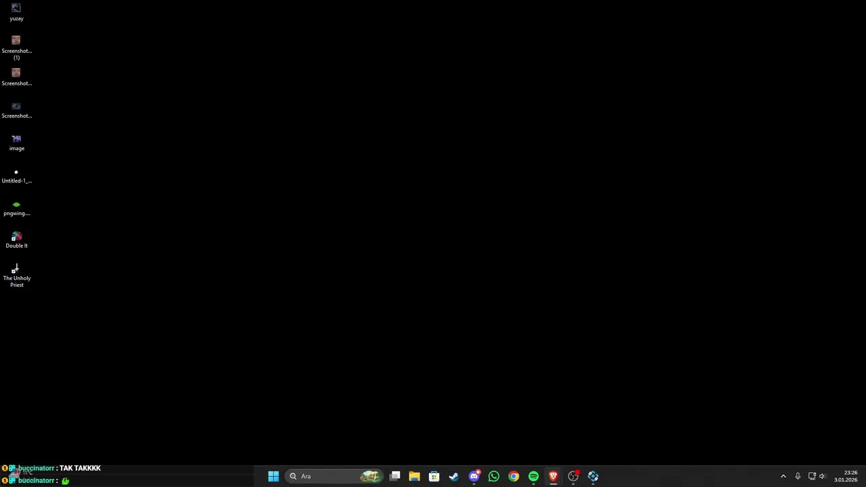Select the Untitled-1 desktop file

pyautogui.click(x=16, y=175)
